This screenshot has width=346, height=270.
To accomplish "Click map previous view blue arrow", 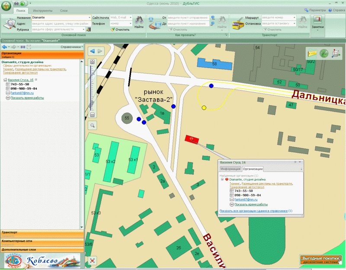I will (x=92, y=51).
